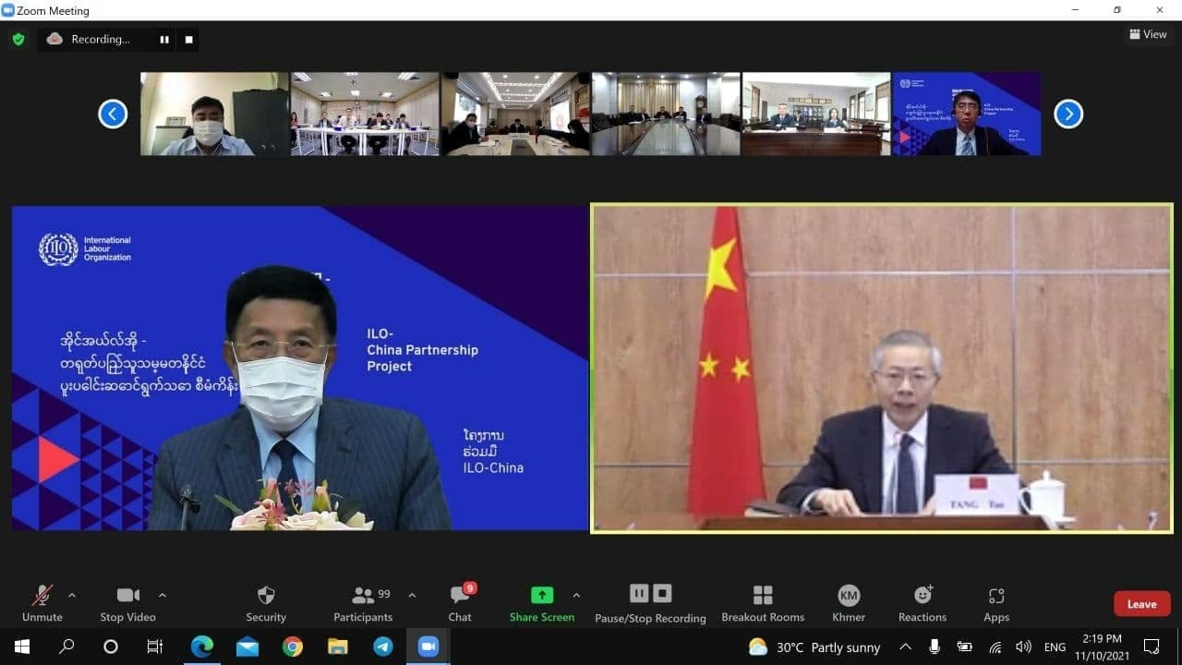Select the thumbnail with the ILO-China banner speaker

coord(967,114)
